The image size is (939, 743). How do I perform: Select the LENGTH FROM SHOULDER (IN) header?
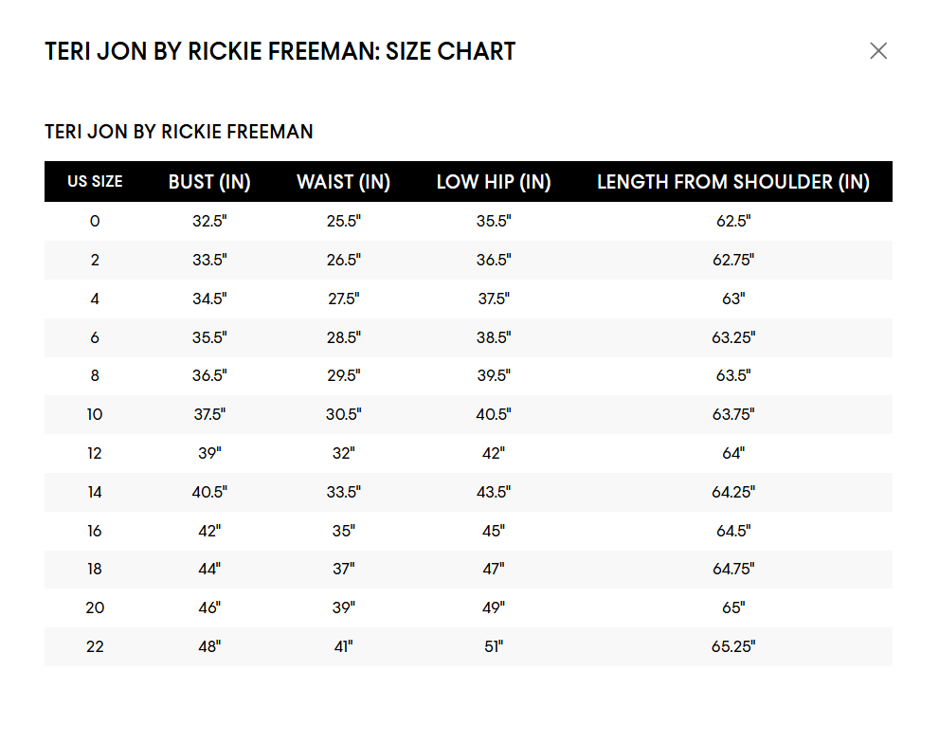tap(733, 182)
